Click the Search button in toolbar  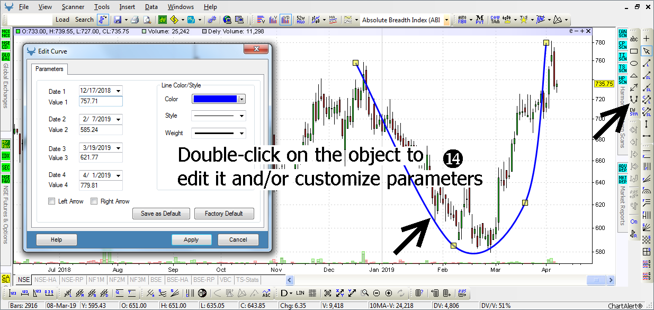click(84, 20)
